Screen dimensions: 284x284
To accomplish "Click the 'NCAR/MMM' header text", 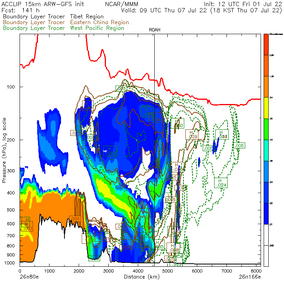I will pyautogui.click(x=122, y=4).
